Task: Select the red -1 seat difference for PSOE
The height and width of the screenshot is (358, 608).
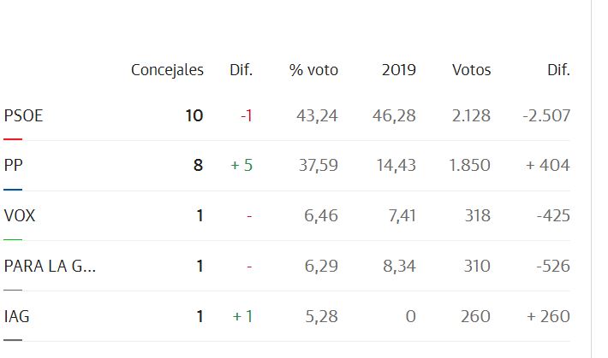Action: tap(246, 115)
